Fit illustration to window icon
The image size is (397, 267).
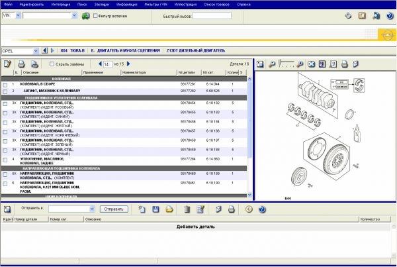tap(311, 64)
